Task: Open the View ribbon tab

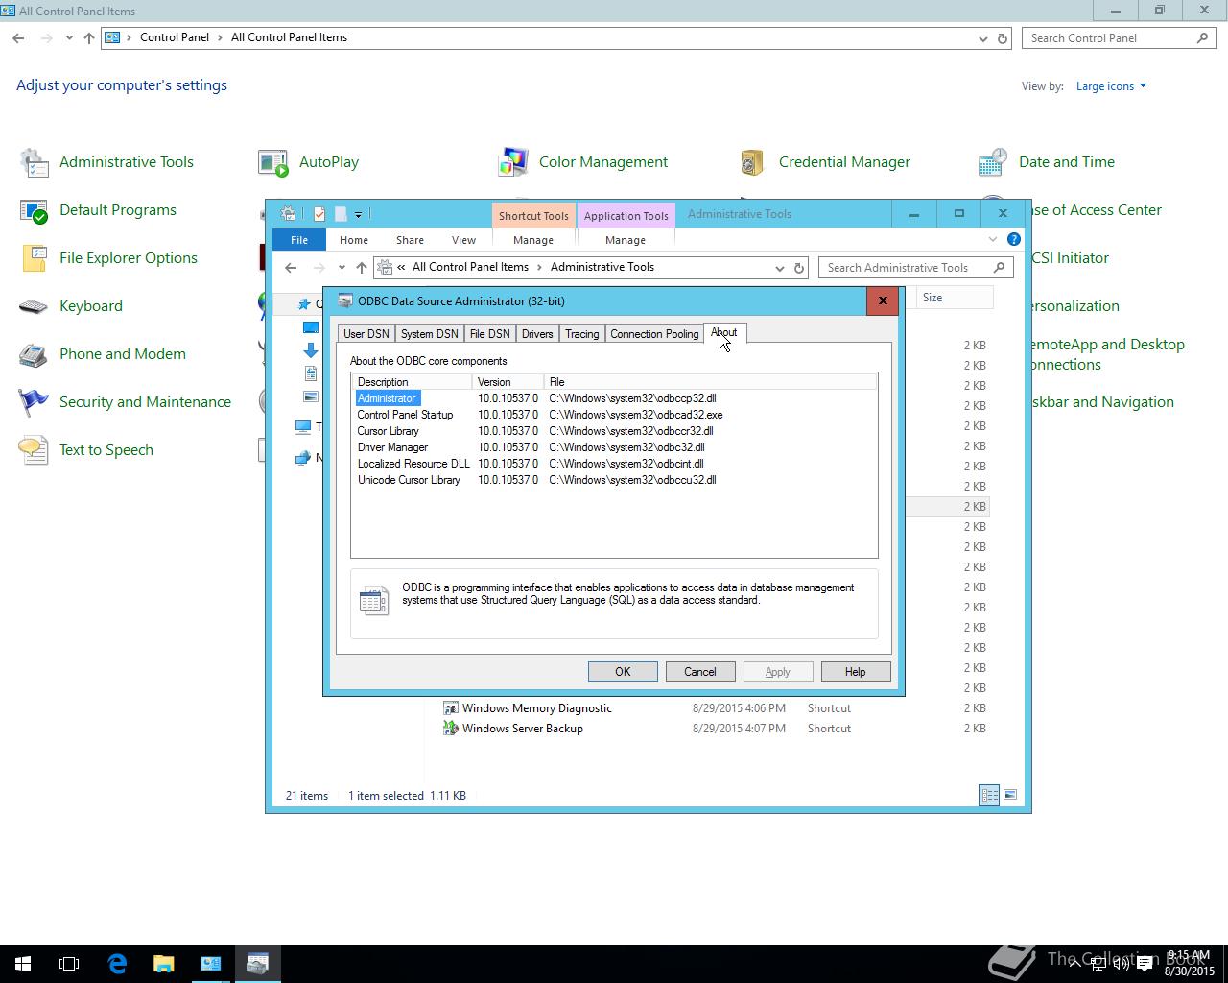Action: coord(463,240)
